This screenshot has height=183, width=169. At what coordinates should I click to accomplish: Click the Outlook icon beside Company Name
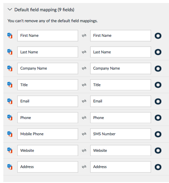point(10,68)
